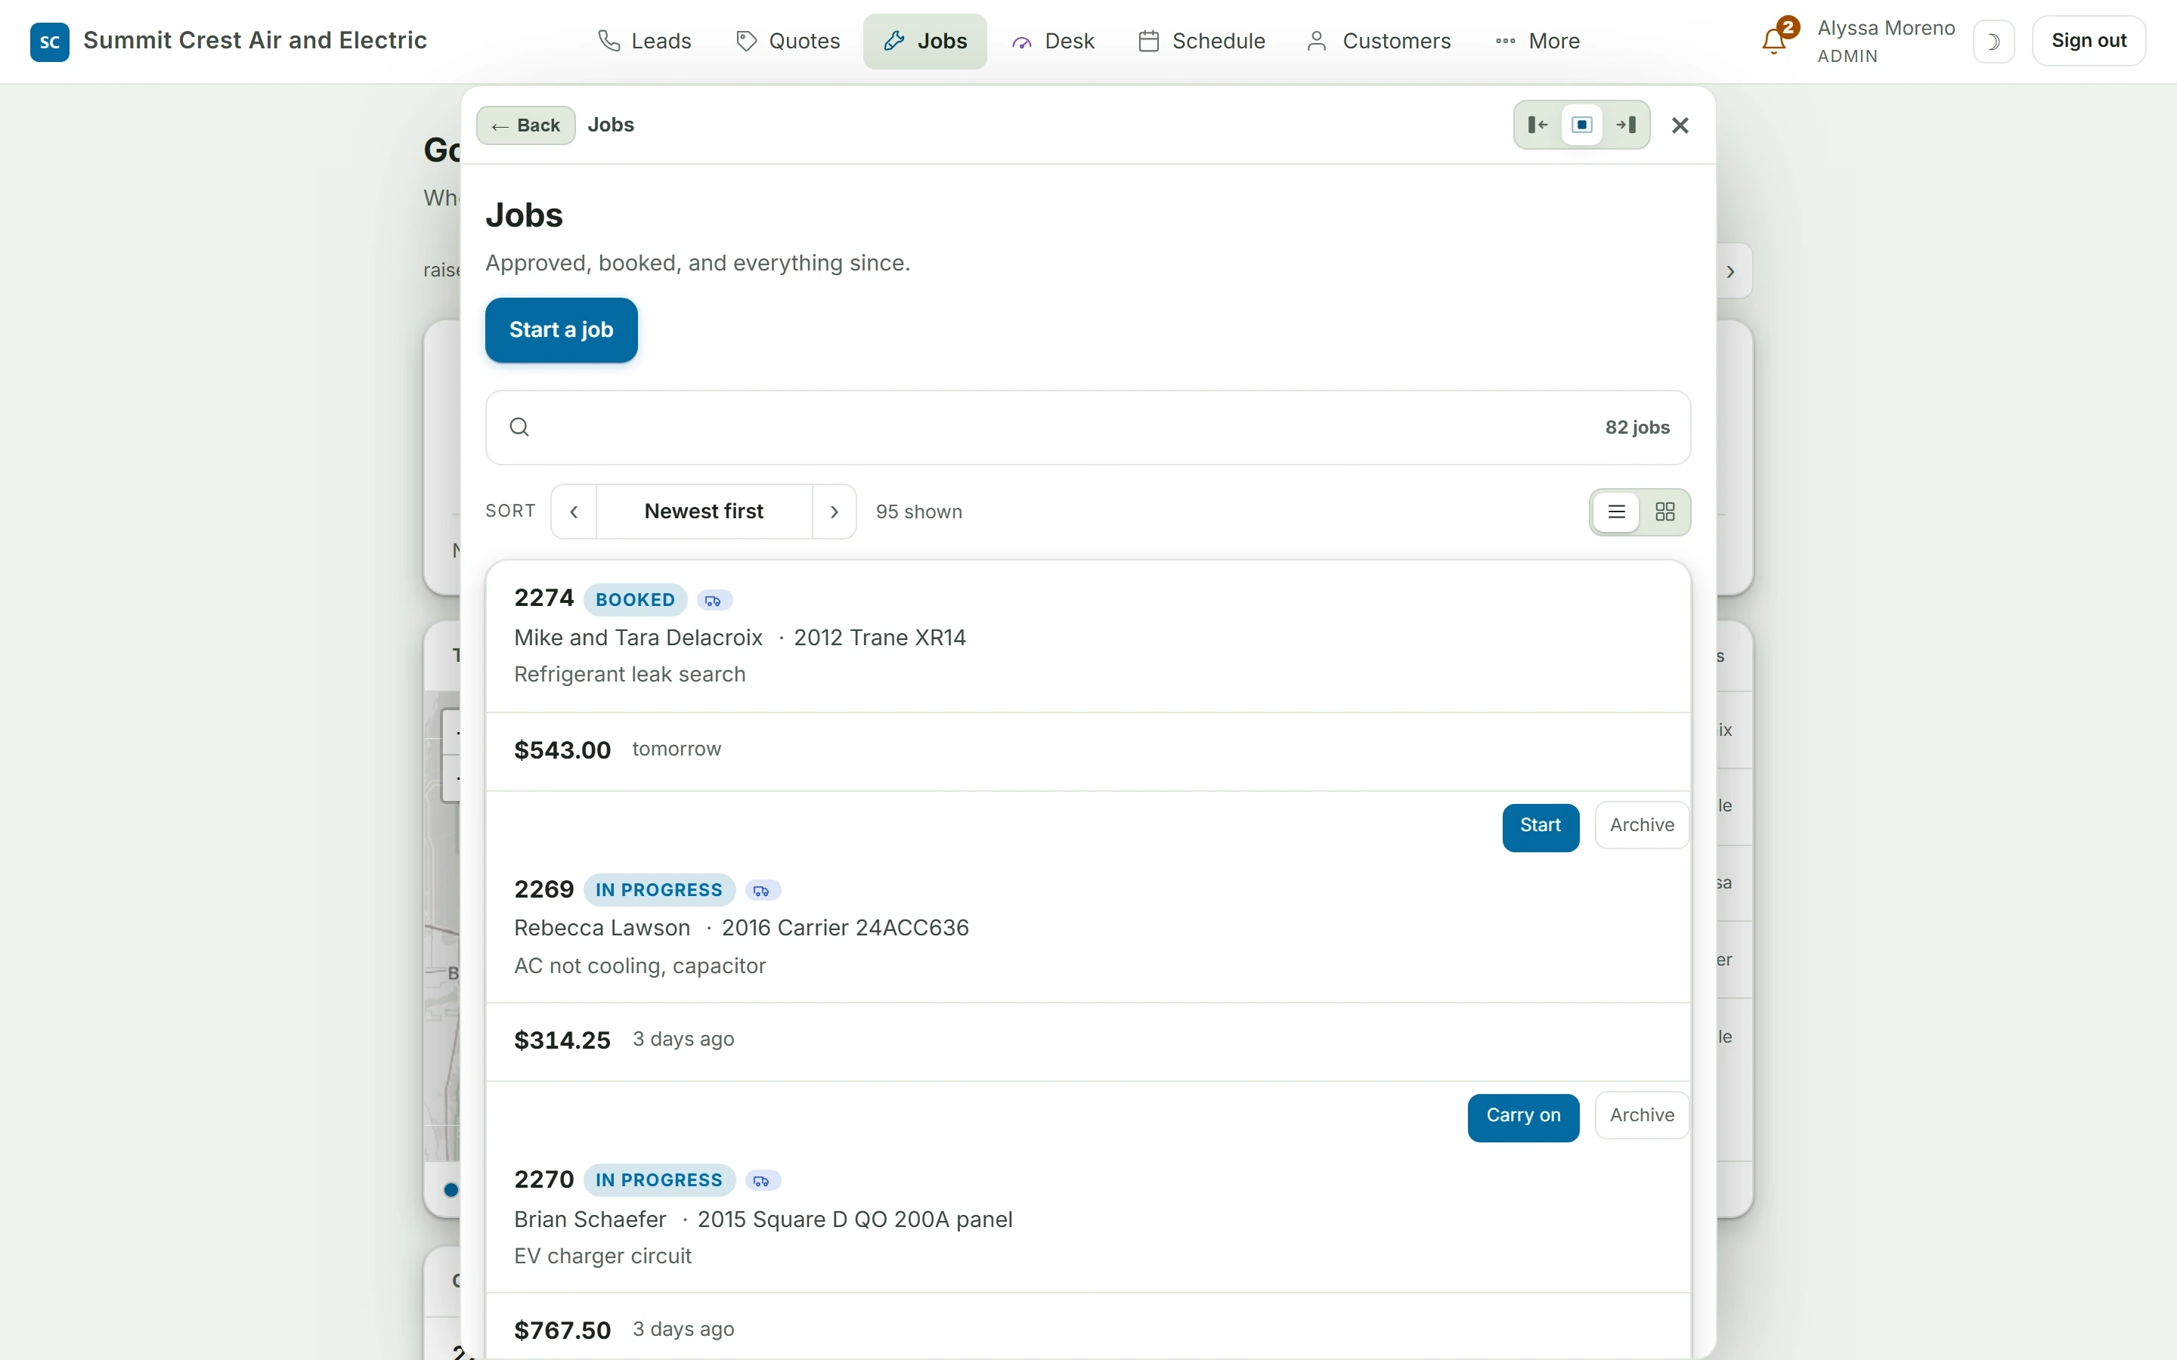The width and height of the screenshot is (2177, 1360).
Task: Click IN PROGRESS badge on job 2269
Action: point(659,891)
